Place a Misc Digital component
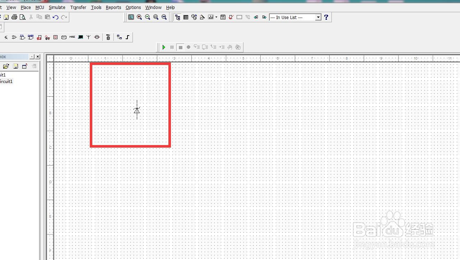Screen dimensions: 460x260 click(39, 37)
